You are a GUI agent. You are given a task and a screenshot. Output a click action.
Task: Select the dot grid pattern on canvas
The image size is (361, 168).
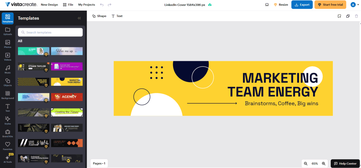point(157,73)
